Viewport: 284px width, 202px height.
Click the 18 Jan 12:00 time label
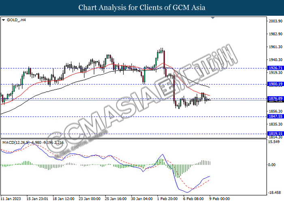[x=64, y=199]
